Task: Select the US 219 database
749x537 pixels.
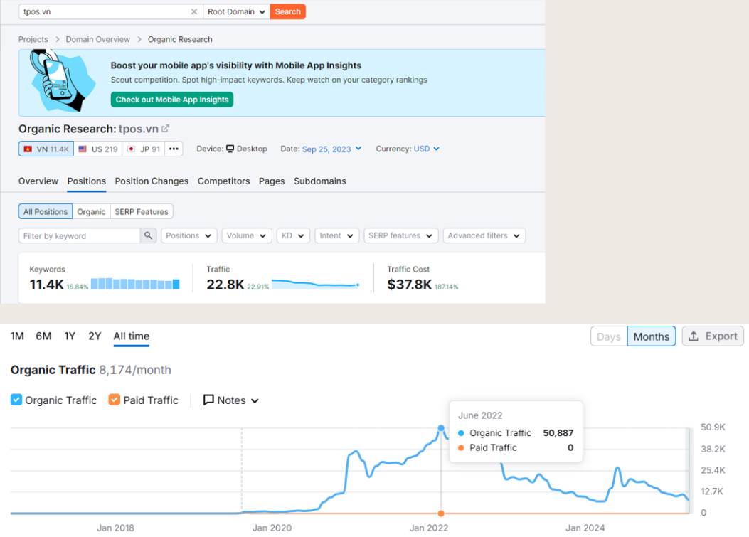Action: [98, 149]
